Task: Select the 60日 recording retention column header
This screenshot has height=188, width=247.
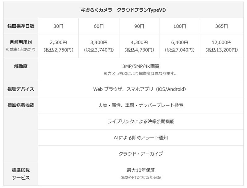Action: [99, 26]
